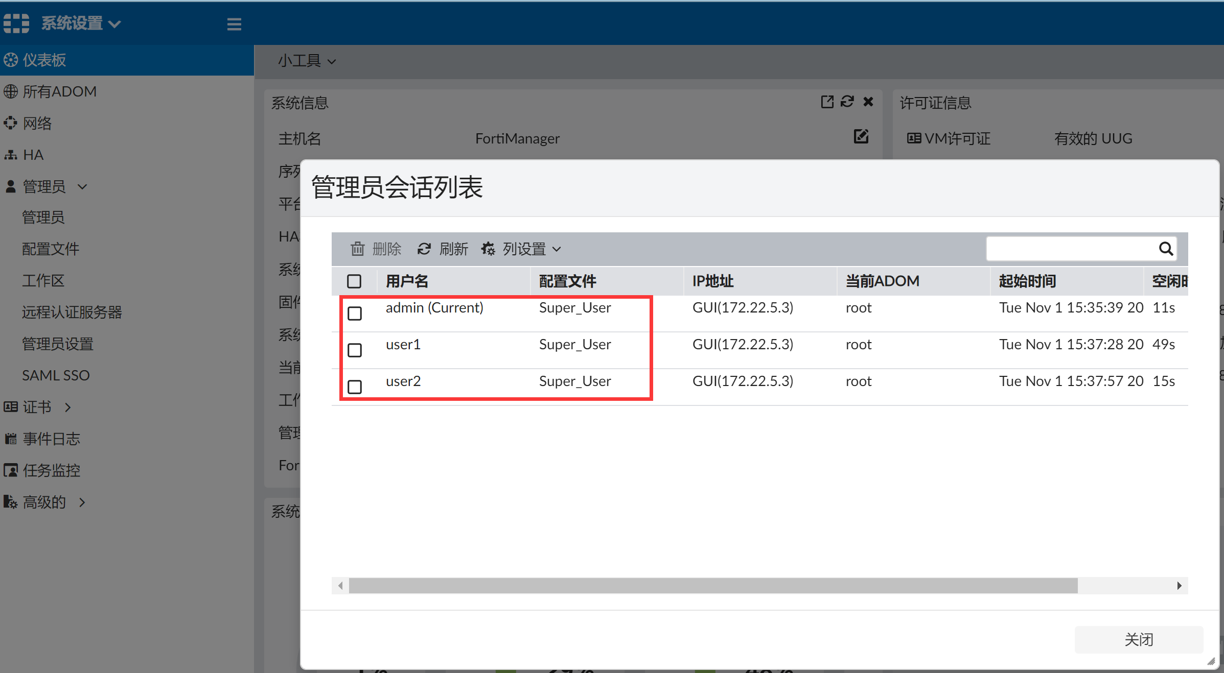
Task: Select SAML SSO in sidebar
Action: pos(56,375)
